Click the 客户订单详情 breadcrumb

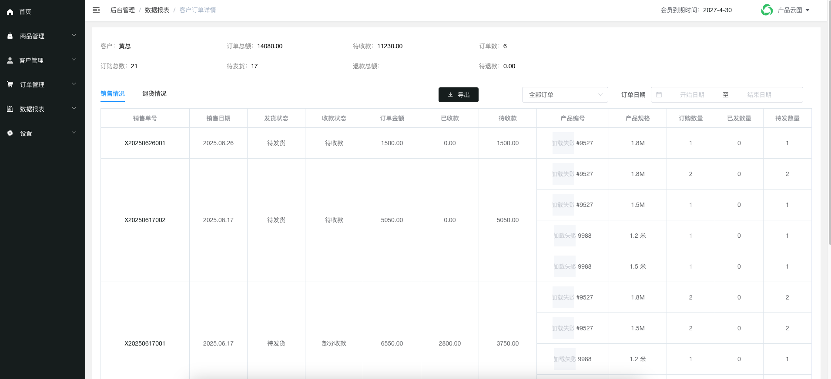pyautogui.click(x=198, y=10)
